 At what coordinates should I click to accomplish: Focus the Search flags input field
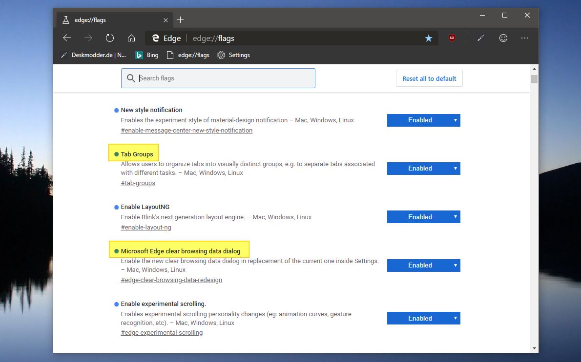point(218,78)
